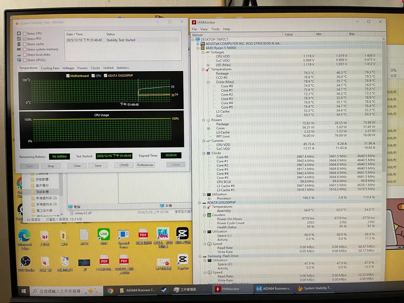Open HWMonitor File menu
The image size is (404, 303).
point(194,29)
